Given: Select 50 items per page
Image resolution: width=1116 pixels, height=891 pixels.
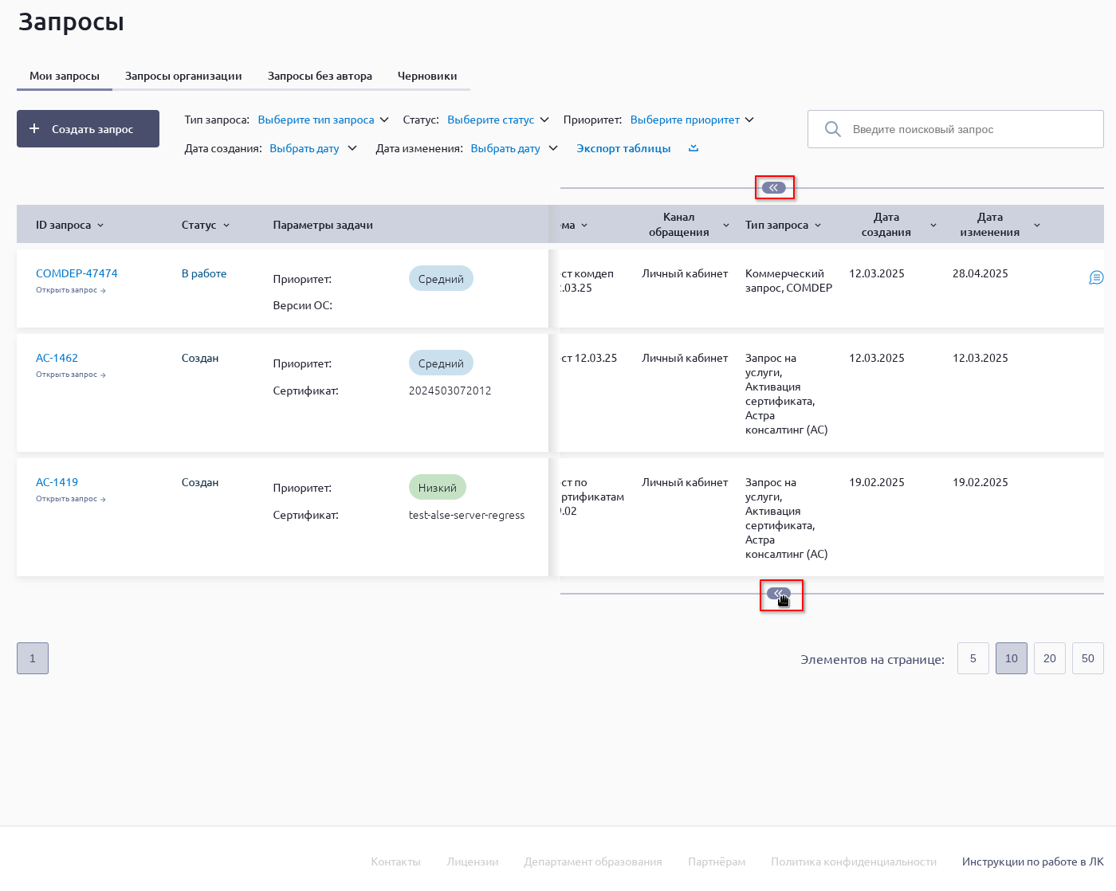Looking at the screenshot, I should click(1087, 658).
